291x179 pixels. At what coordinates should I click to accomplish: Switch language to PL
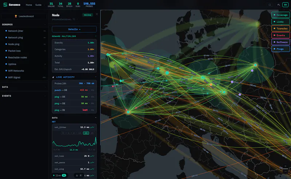coord(279,5)
